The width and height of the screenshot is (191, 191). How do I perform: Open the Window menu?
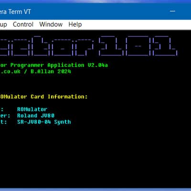(x=51, y=24)
